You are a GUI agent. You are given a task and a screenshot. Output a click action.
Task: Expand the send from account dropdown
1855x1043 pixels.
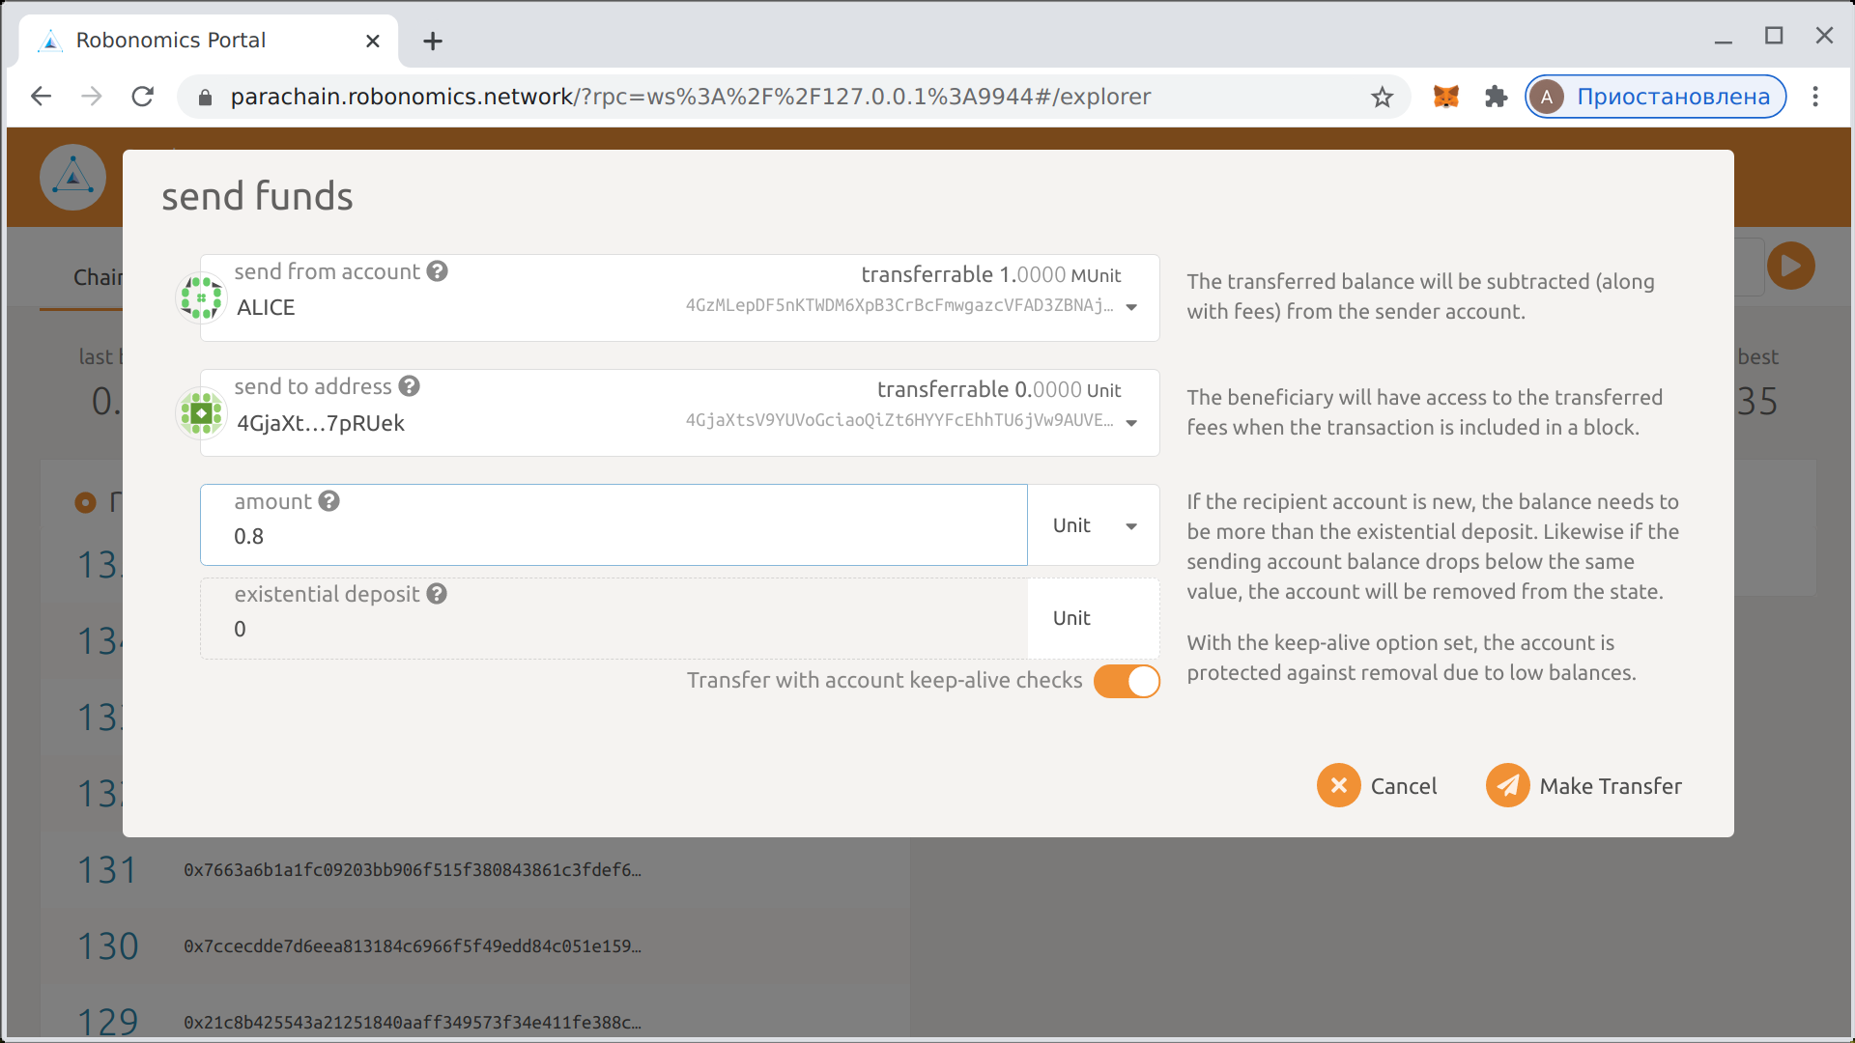pos(1131,307)
